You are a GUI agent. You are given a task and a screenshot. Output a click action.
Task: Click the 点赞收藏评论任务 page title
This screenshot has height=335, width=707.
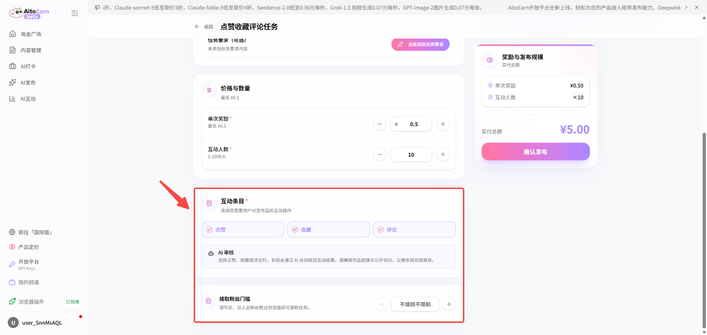point(249,26)
